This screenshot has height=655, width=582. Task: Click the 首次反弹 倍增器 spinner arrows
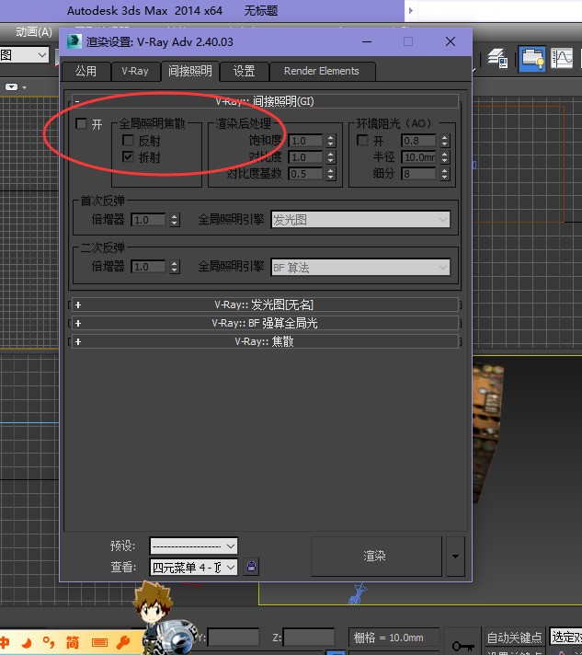pyautogui.click(x=175, y=220)
